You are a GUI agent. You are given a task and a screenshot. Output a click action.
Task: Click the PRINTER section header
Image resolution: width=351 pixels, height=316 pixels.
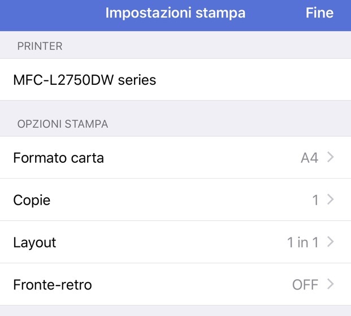(x=40, y=46)
